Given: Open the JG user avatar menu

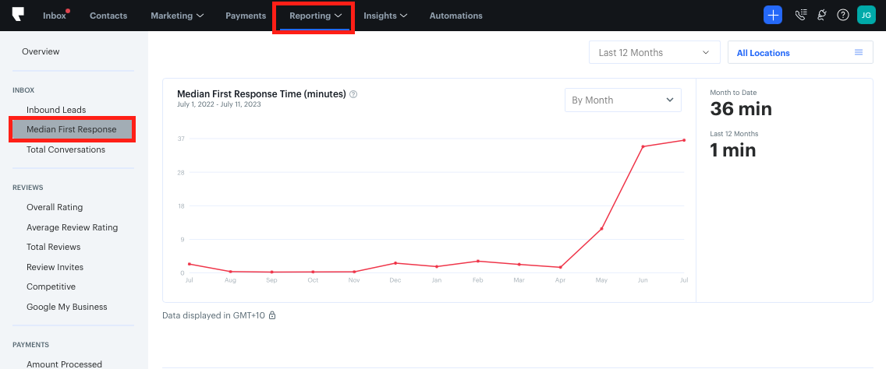Looking at the screenshot, I should (866, 15).
